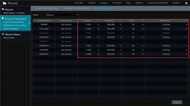Open the Disk menu
Image resolution: width=190 pixels, height=106 pixels.
(x=128, y=3)
